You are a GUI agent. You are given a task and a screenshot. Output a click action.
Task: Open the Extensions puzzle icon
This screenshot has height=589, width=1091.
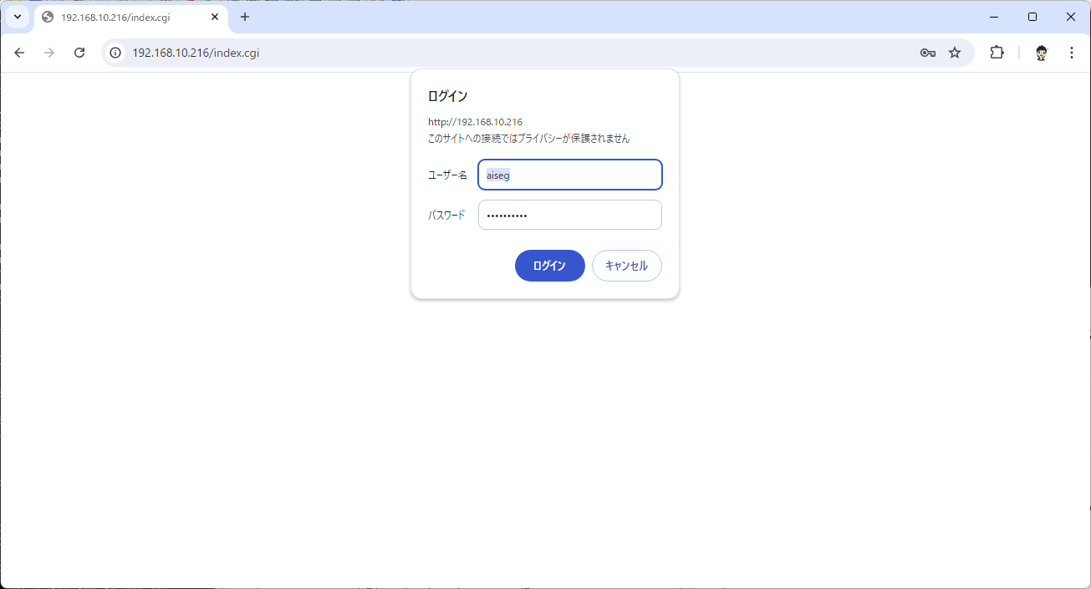pyautogui.click(x=997, y=53)
